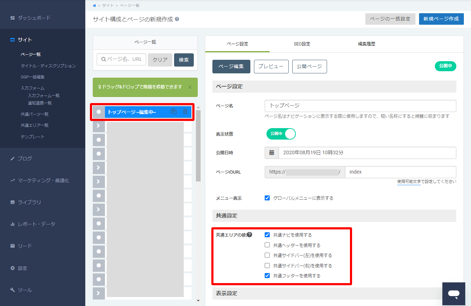This screenshot has height=306, width=471.
Task: Click the サイト breadcrumb link
Action: click(x=108, y=6)
